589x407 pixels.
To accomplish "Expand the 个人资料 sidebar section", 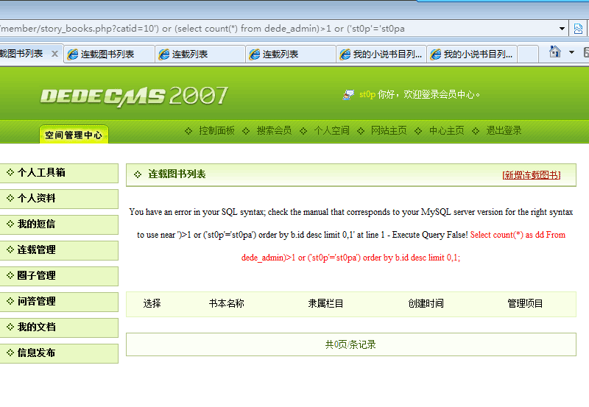I will click(x=59, y=199).
